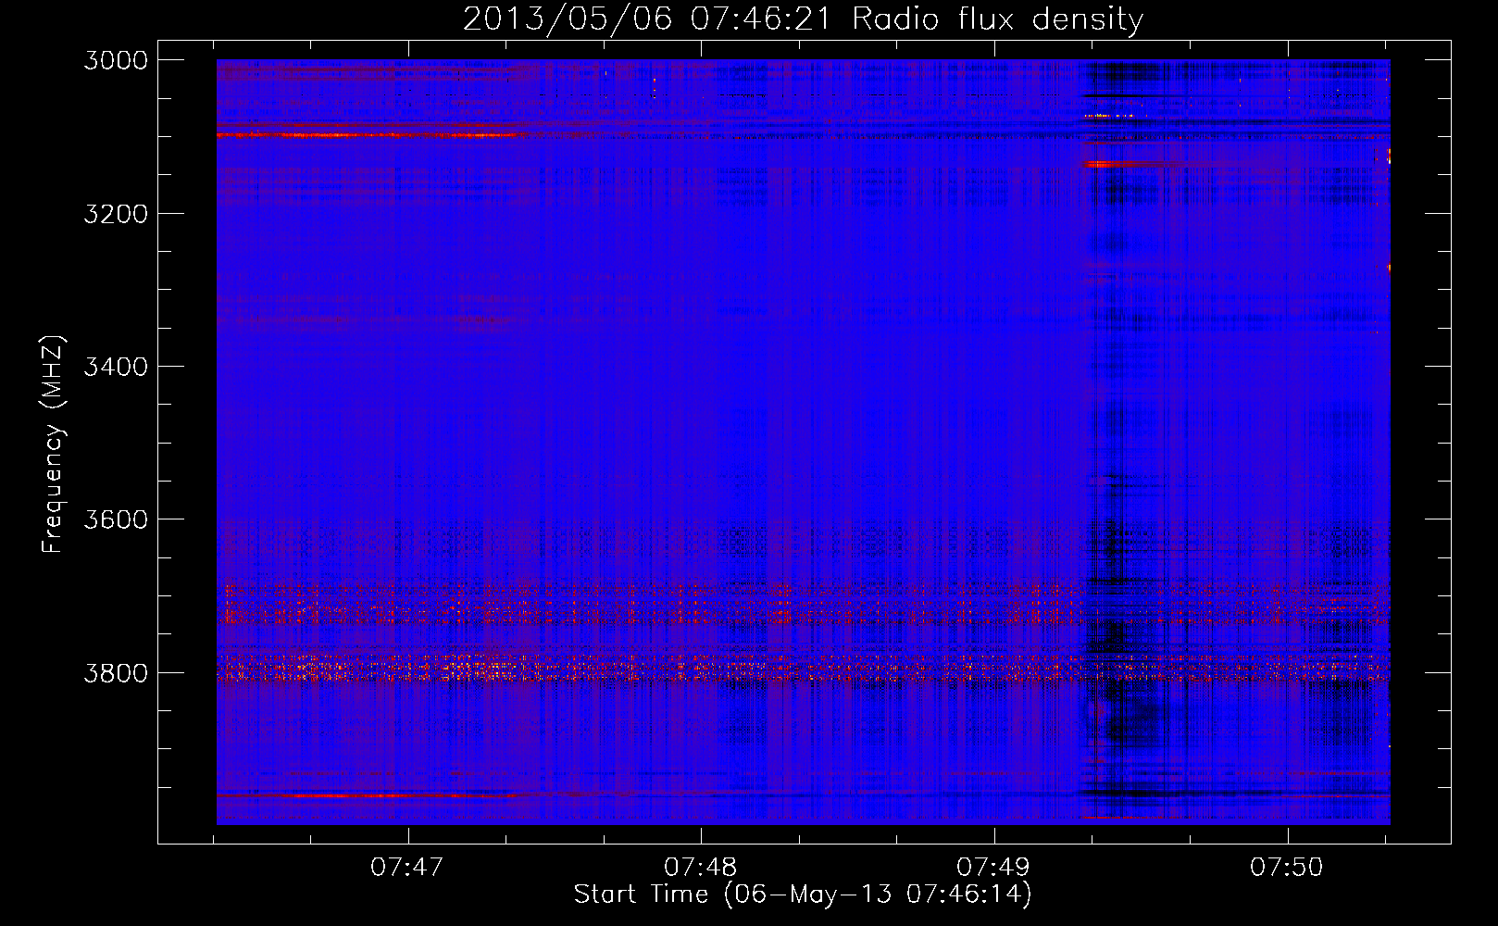Click the 07:48 time tick label
This screenshot has height=926, width=1498.
(701, 868)
